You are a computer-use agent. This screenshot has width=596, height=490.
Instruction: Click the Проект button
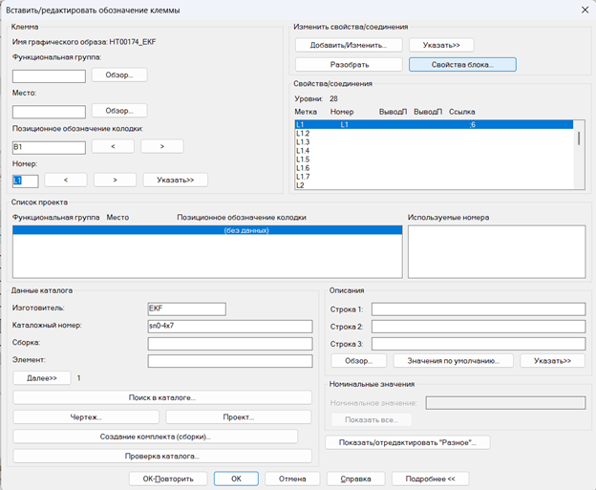pyautogui.click(x=239, y=417)
